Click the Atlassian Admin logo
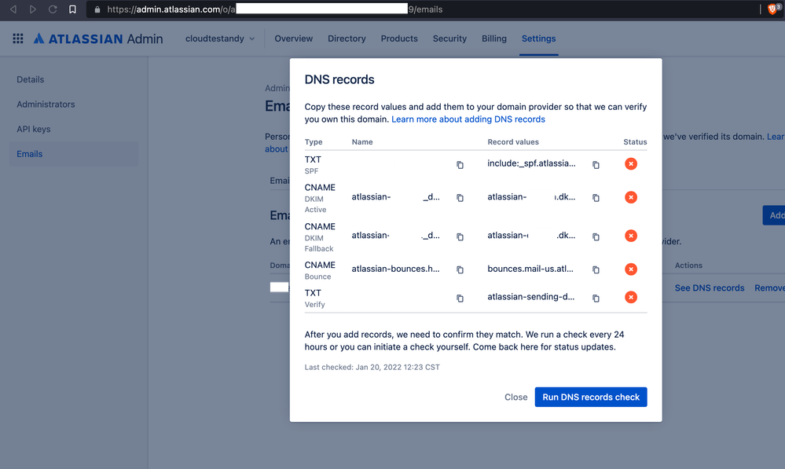 coord(98,38)
